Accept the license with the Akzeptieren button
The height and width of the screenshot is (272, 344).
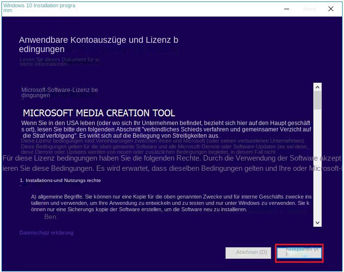pyautogui.click(x=299, y=253)
